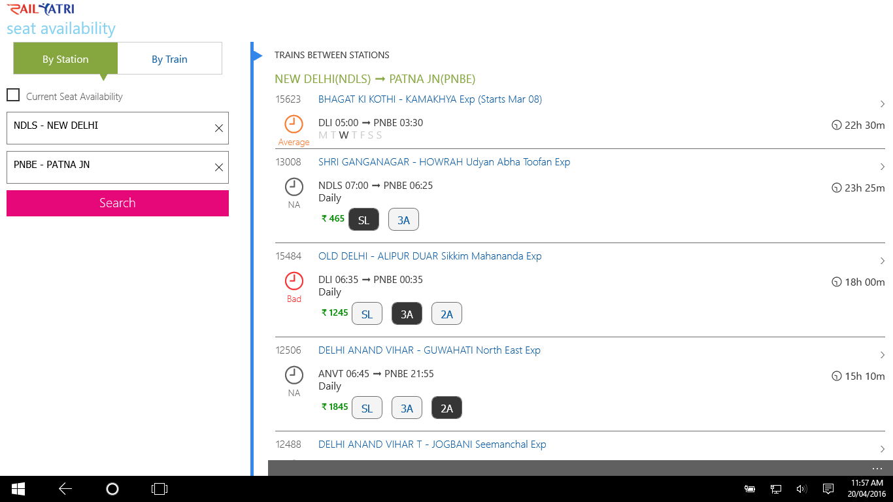Select 3A class for train 13008
Image resolution: width=893 pixels, height=502 pixels.
pyautogui.click(x=404, y=220)
